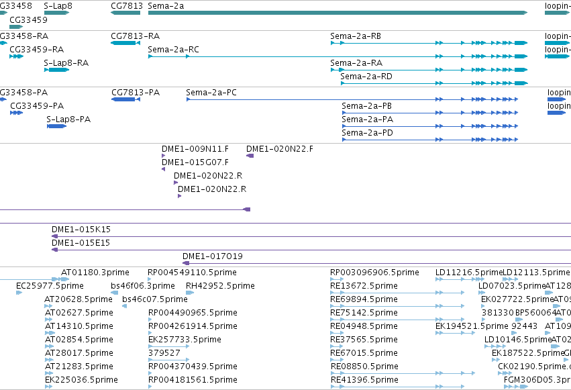This screenshot has width=571, height=390.
Task: Select BAC DME1-017O19
Action: pos(376,264)
